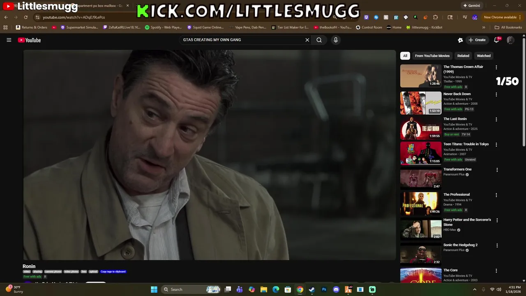526x296 pixels.
Task: Click the Ronin video player
Action: [209, 155]
